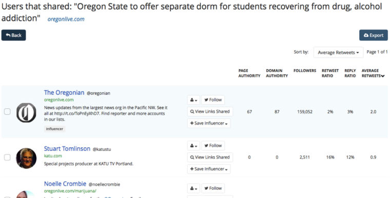Click Stuart Tomlinson's profile photo
390x198 pixels.
(26, 159)
